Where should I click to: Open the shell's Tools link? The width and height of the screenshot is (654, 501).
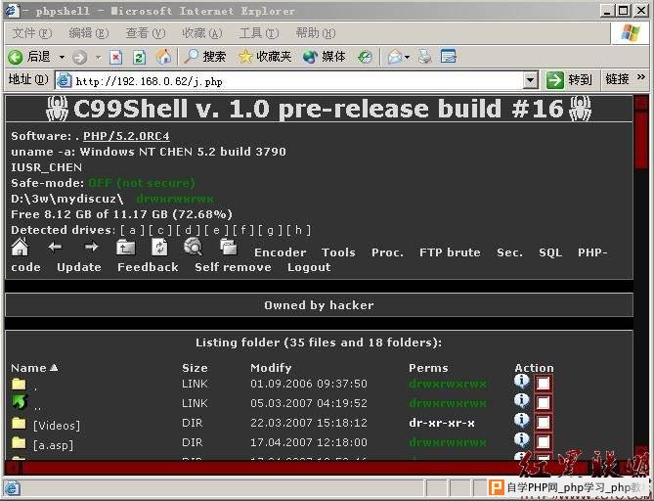coord(338,252)
